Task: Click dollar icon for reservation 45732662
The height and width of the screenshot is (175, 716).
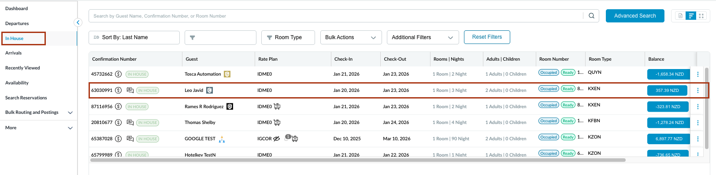Action: (118, 74)
